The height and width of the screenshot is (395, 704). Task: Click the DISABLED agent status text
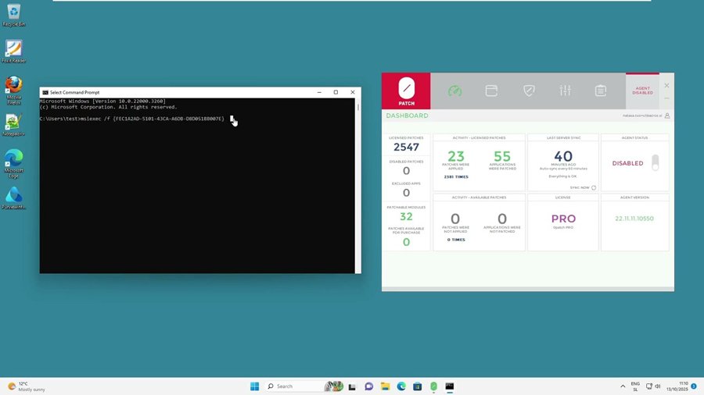tap(627, 163)
